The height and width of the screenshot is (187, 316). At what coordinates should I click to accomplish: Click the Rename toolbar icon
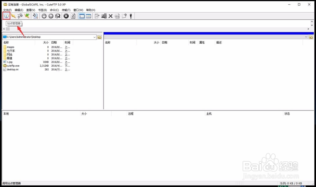click(104, 16)
